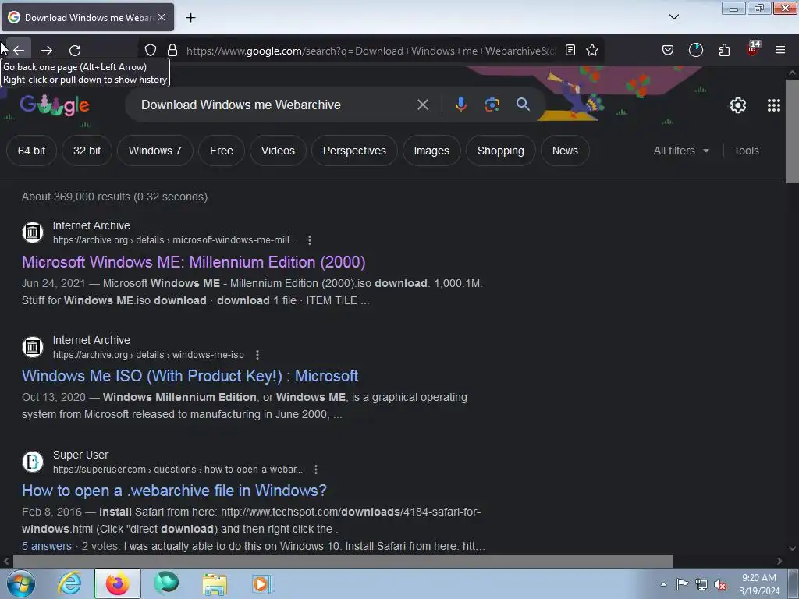Switch to Videos results
The image size is (799, 599).
(278, 151)
